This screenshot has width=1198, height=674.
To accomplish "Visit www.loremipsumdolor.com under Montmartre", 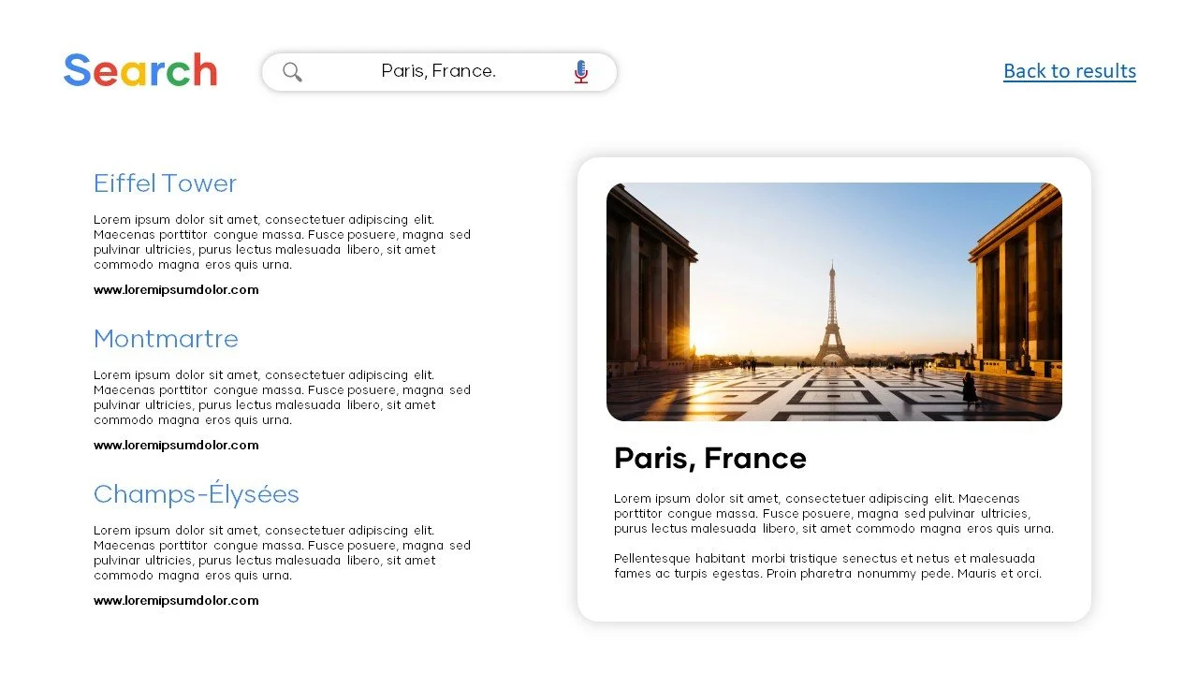I will (176, 445).
